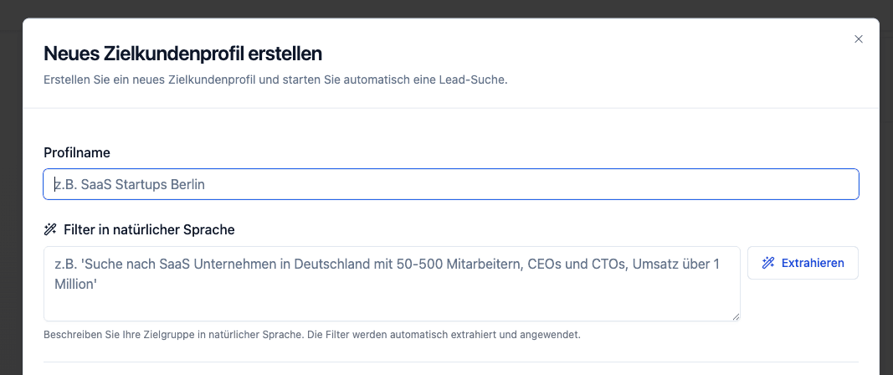The height and width of the screenshot is (375, 893).
Task: Focus the natural language filter textarea
Action: point(392,284)
